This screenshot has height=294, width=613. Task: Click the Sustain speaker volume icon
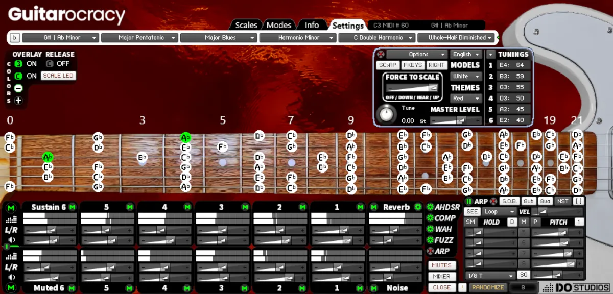[x=11, y=240]
